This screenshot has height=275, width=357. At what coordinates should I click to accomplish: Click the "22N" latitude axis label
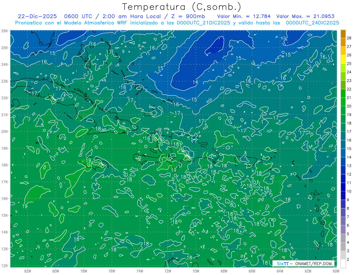tap(4, 98)
